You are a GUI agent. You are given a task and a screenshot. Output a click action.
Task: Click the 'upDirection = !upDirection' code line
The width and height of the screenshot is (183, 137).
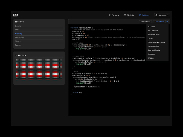point(87,87)
